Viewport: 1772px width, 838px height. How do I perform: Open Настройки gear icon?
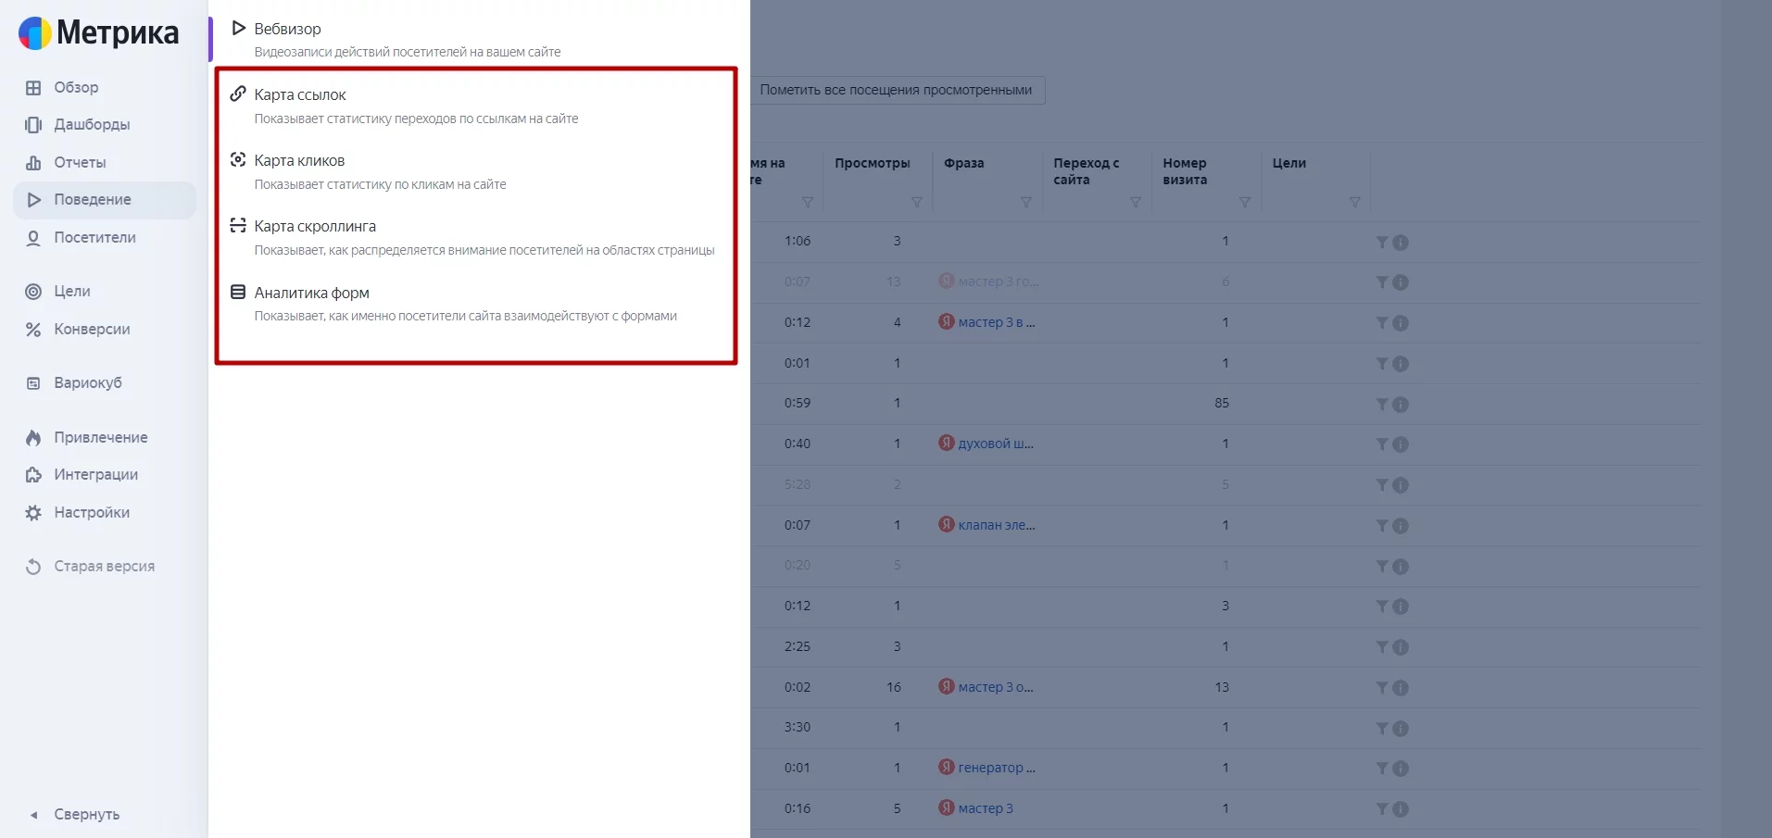pos(33,513)
